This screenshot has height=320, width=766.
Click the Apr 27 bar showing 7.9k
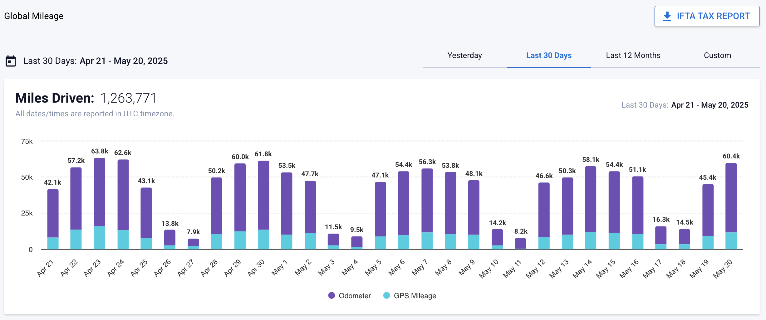pos(193,243)
